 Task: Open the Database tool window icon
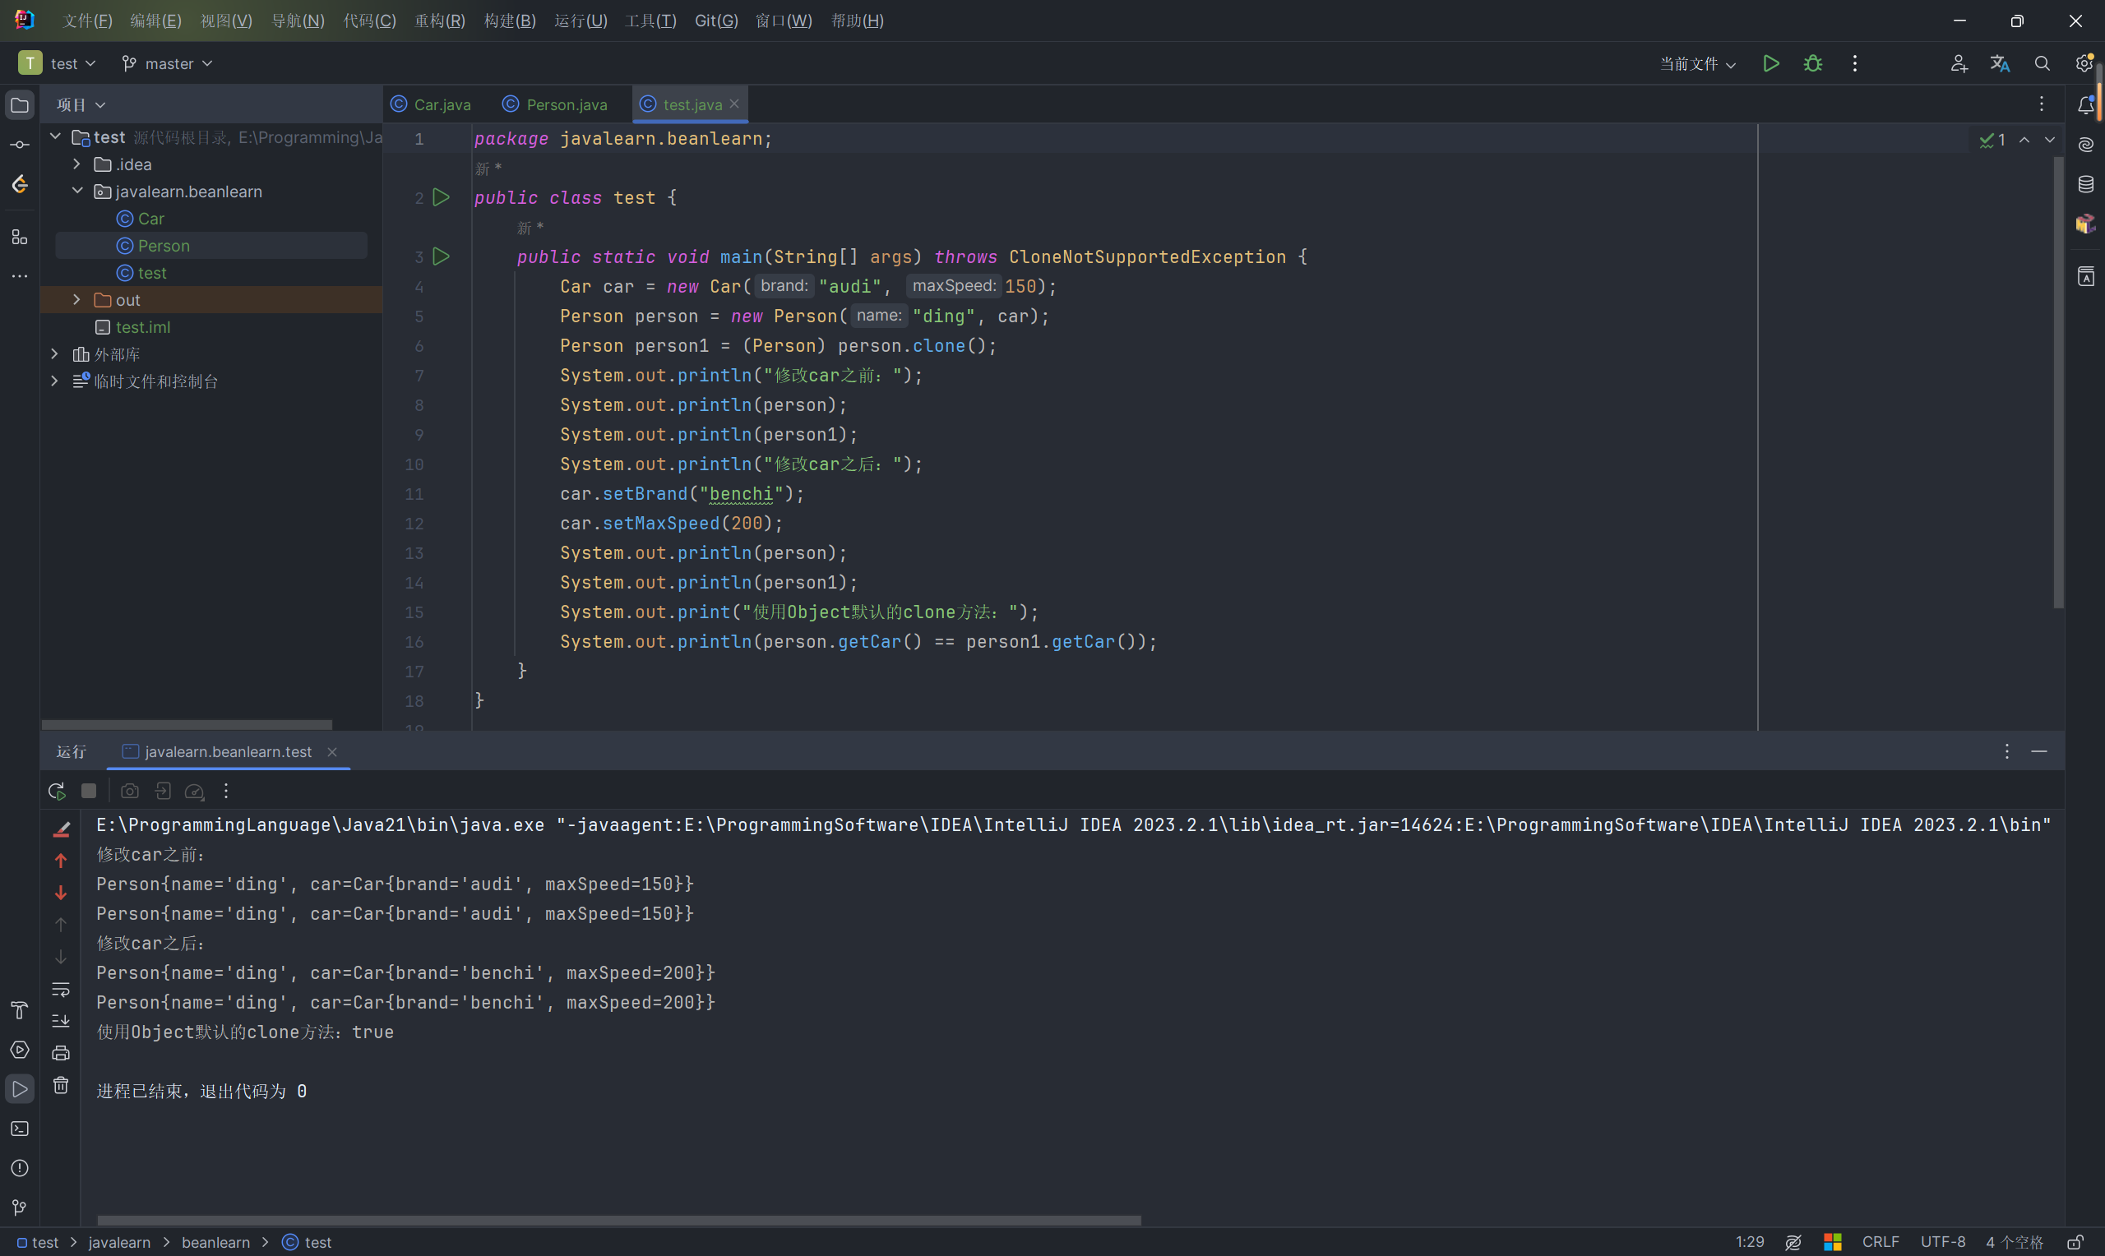tap(2085, 183)
